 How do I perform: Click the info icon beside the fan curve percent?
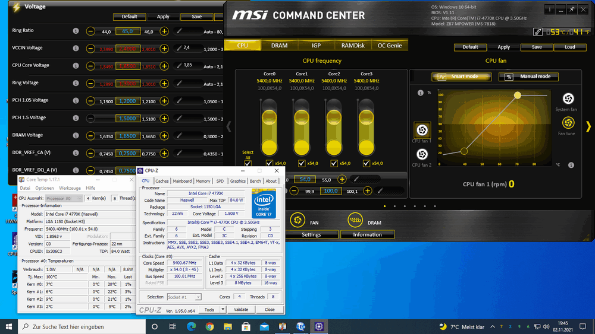pos(421,93)
